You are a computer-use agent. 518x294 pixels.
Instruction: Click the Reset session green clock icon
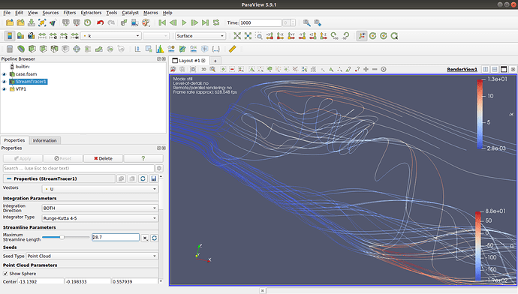click(88, 22)
